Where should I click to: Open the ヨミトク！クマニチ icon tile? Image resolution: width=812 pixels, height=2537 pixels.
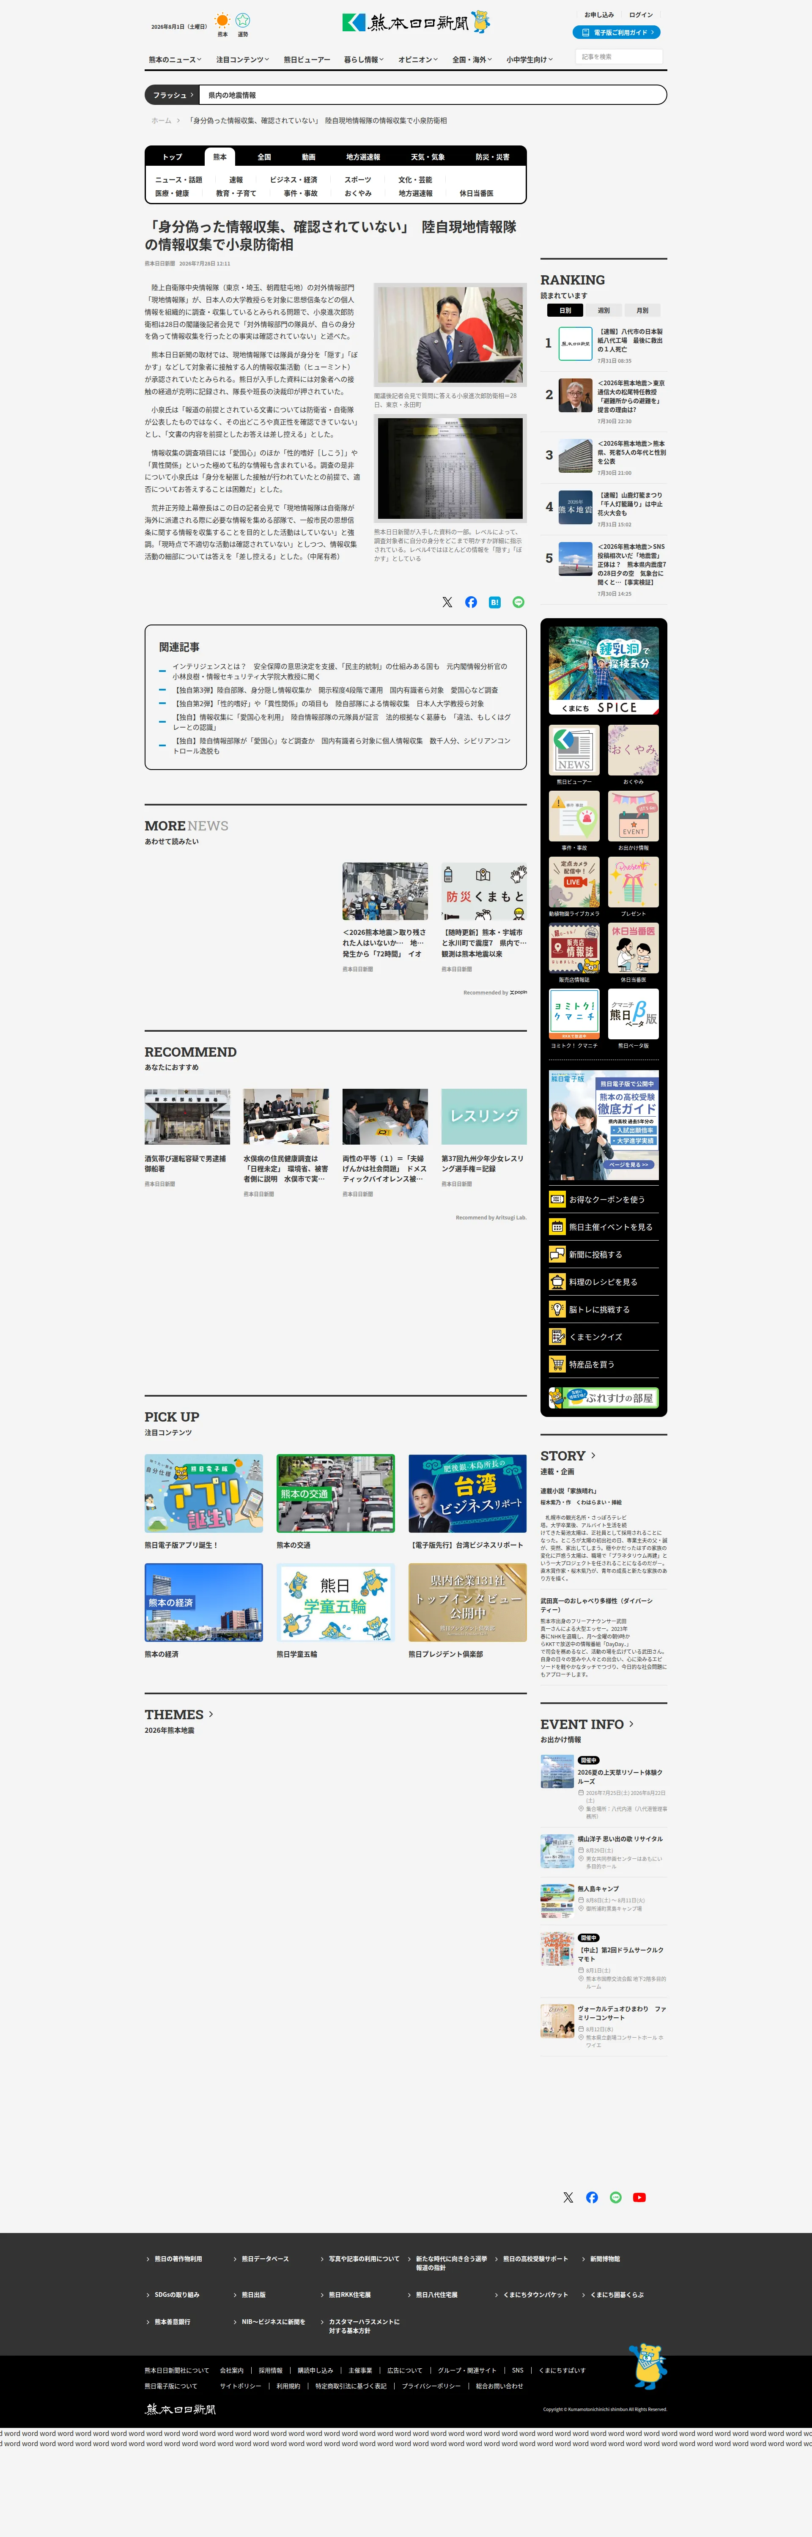[573, 1014]
